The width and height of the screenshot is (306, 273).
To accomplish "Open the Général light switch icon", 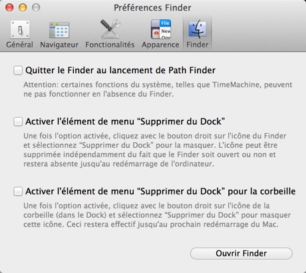I will [x=20, y=29].
